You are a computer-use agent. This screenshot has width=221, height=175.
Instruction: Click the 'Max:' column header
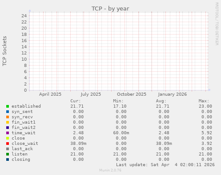pos(204,101)
